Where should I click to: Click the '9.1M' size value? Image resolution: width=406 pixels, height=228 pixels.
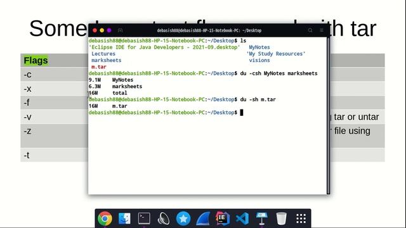[95, 80]
